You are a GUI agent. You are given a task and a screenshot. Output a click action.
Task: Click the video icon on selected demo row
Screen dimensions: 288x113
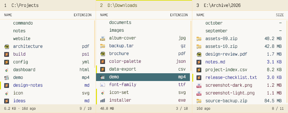pos(103,77)
